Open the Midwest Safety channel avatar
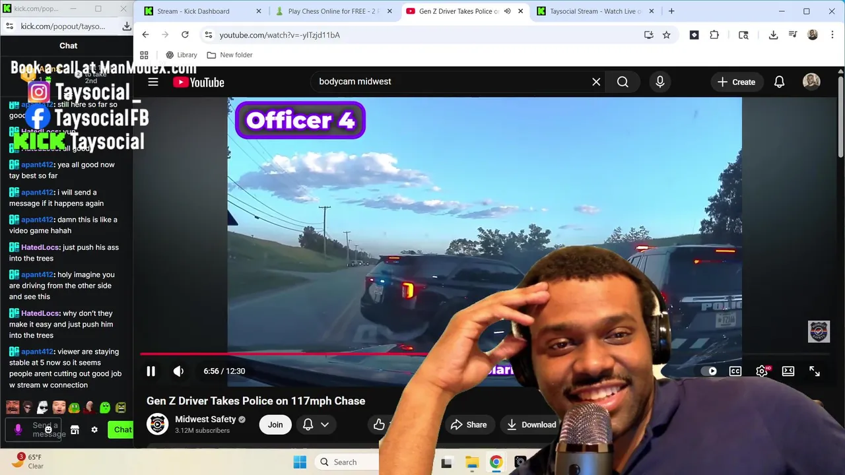The width and height of the screenshot is (845, 475). [x=157, y=424]
